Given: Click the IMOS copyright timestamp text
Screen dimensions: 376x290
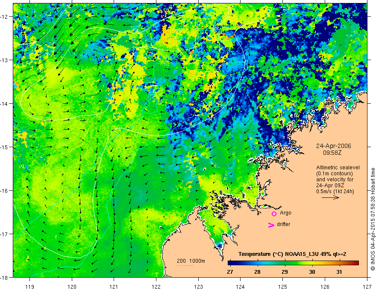Looking at the screenshot, I should coord(373,219).
